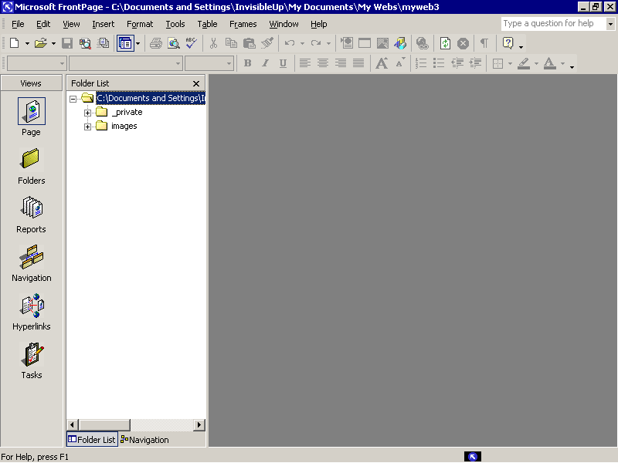
Task: Toggle Underline formatting
Action: pyautogui.click(x=283, y=63)
